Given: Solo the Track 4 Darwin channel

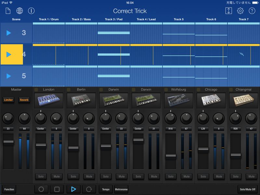Looking at the screenshot, I should pyautogui.click(x=138, y=176).
